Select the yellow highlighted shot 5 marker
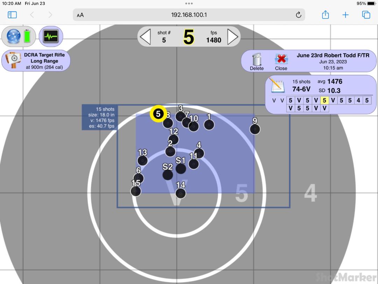The image size is (378, 284). point(158,114)
